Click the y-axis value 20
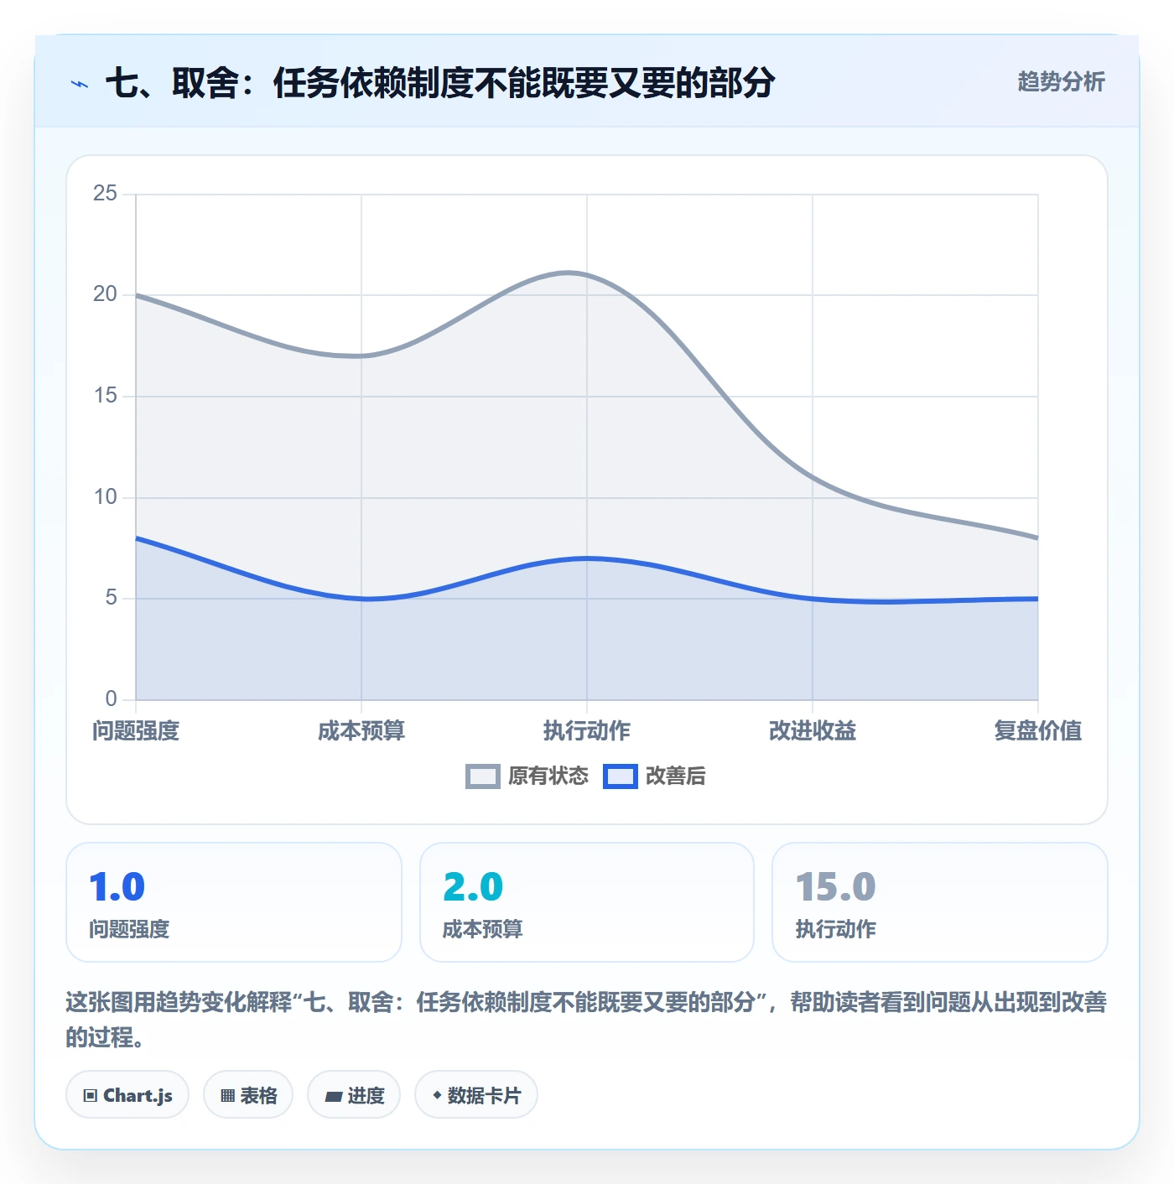Image resolution: width=1174 pixels, height=1184 pixels. click(106, 294)
